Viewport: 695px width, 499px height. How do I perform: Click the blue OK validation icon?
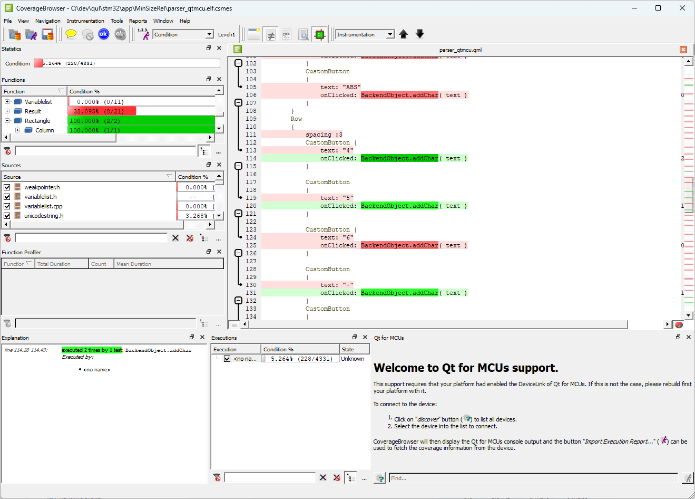104,34
